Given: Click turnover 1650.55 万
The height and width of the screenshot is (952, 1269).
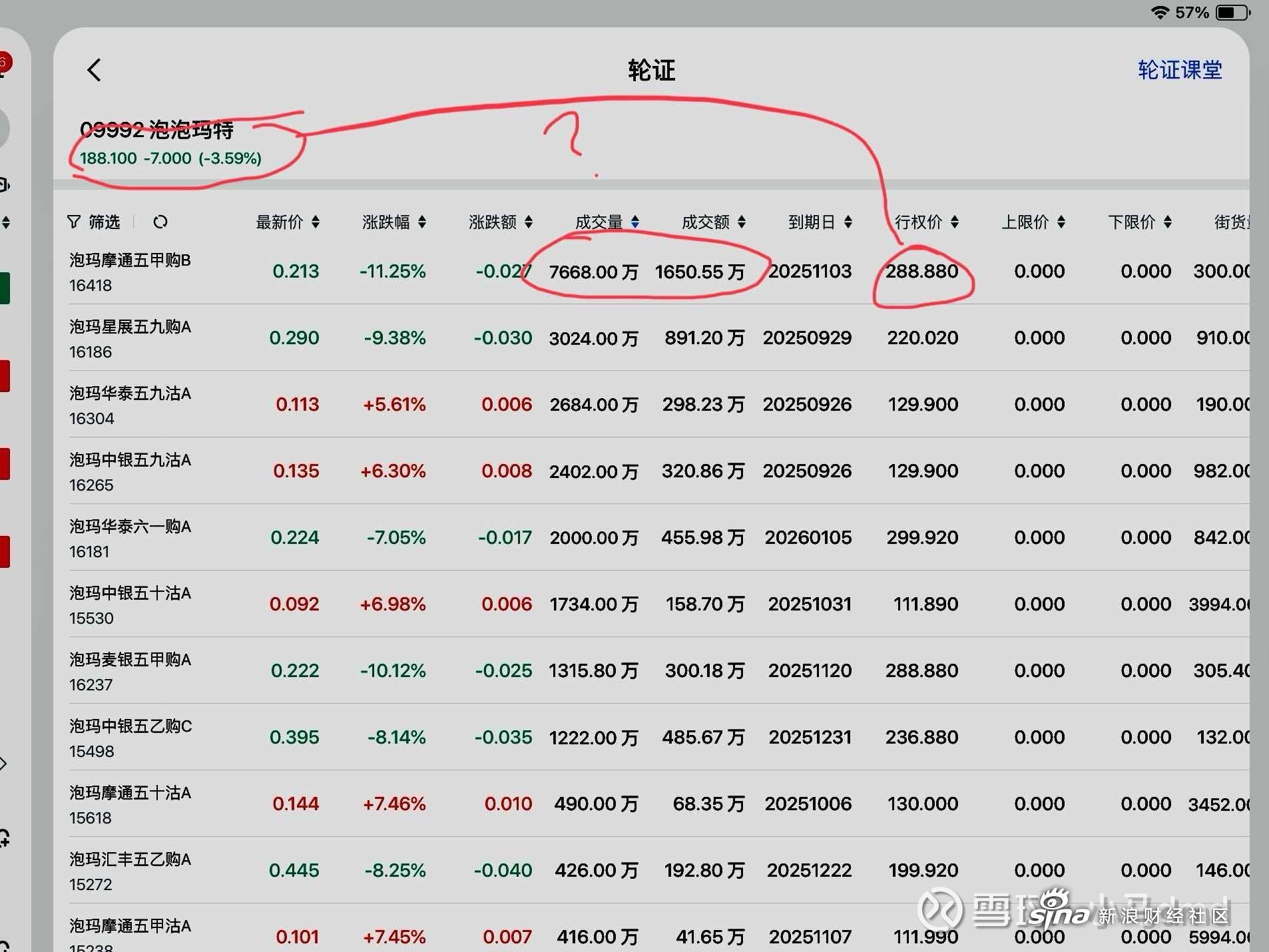Looking at the screenshot, I should [700, 272].
